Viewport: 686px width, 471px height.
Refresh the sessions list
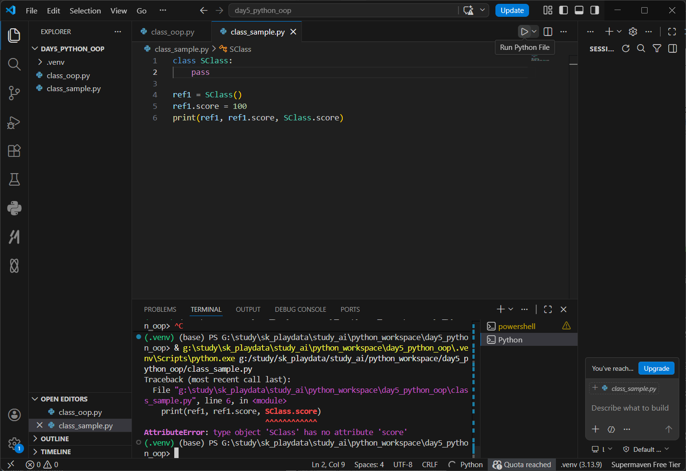(x=626, y=48)
